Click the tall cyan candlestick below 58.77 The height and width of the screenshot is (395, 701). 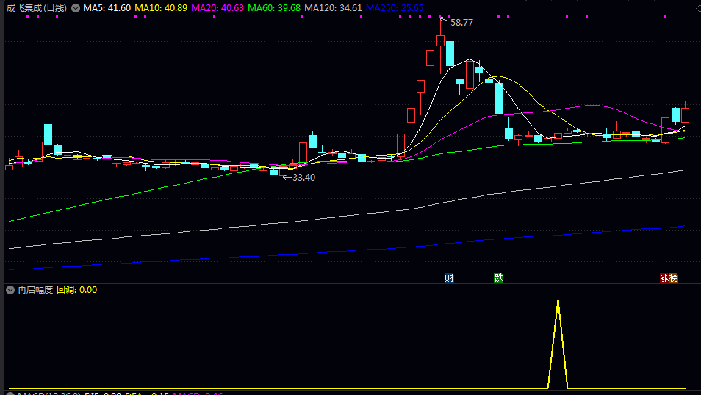coord(450,54)
